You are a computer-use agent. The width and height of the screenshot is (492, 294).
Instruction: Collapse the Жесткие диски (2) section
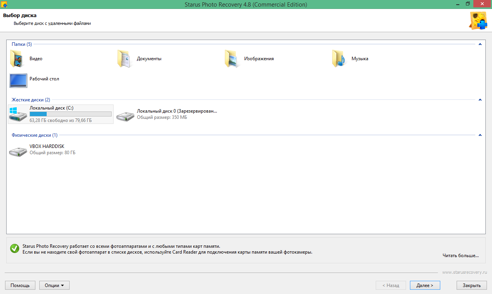coord(480,99)
